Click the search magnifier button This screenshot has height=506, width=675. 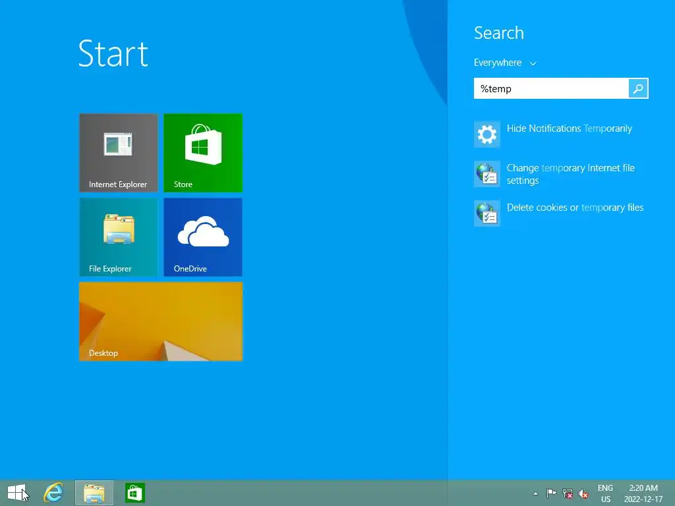[638, 89]
